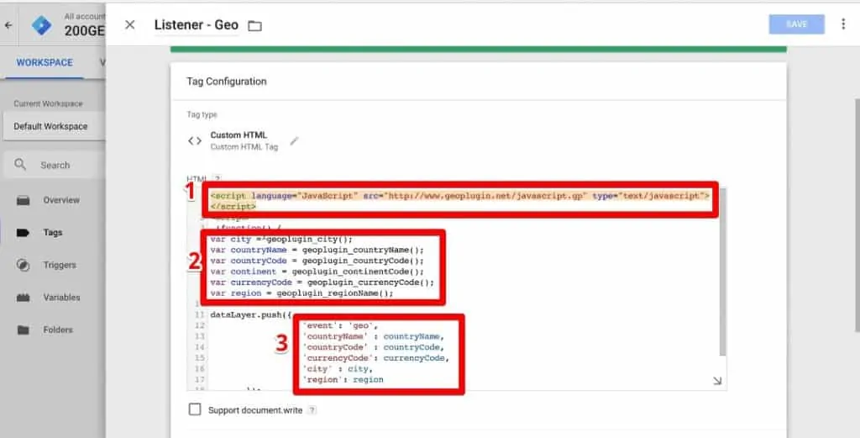Click the folder icon next to tag name
The image size is (860, 438).
254,26
